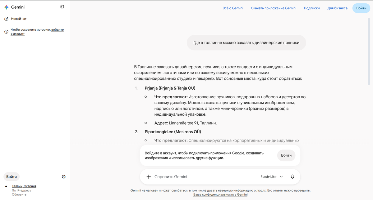Open the Flash-Lite model dropdown

pos(272,177)
